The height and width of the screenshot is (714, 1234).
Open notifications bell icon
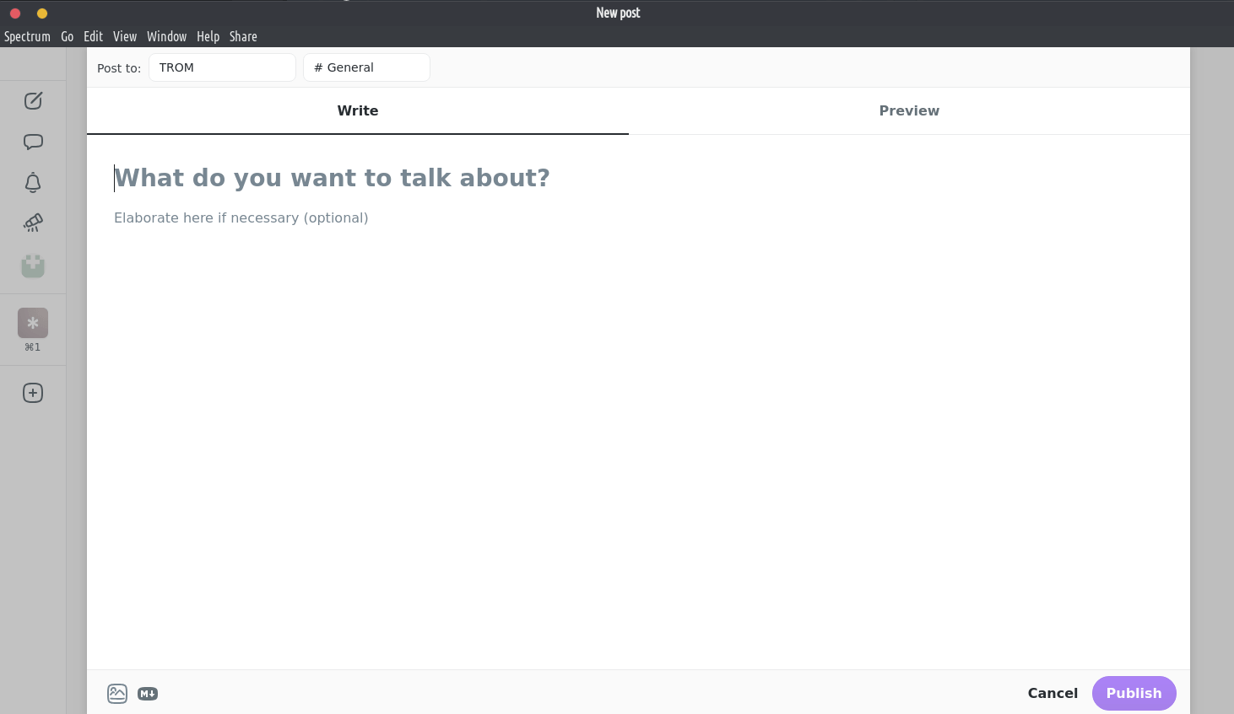[x=33, y=183]
